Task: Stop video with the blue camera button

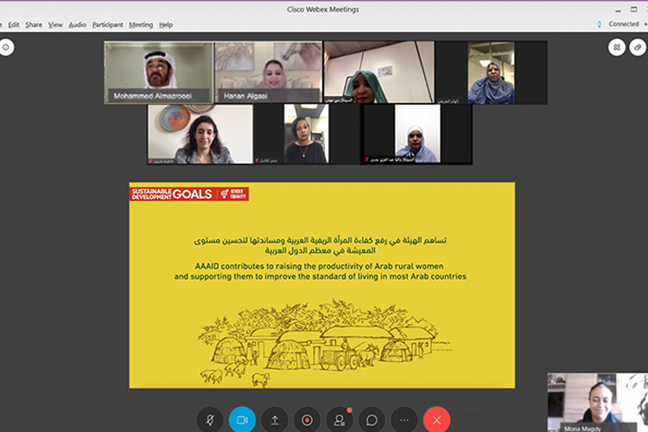Action: (x=242, y=420)
